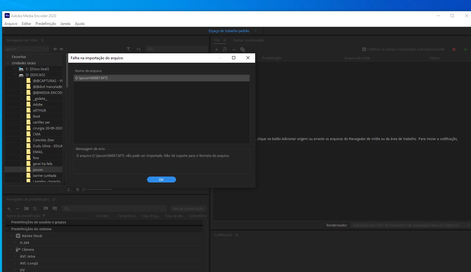Open the Renderizador dropdown
The width and height of the screenshot is (471, 272).
(410, 225)
